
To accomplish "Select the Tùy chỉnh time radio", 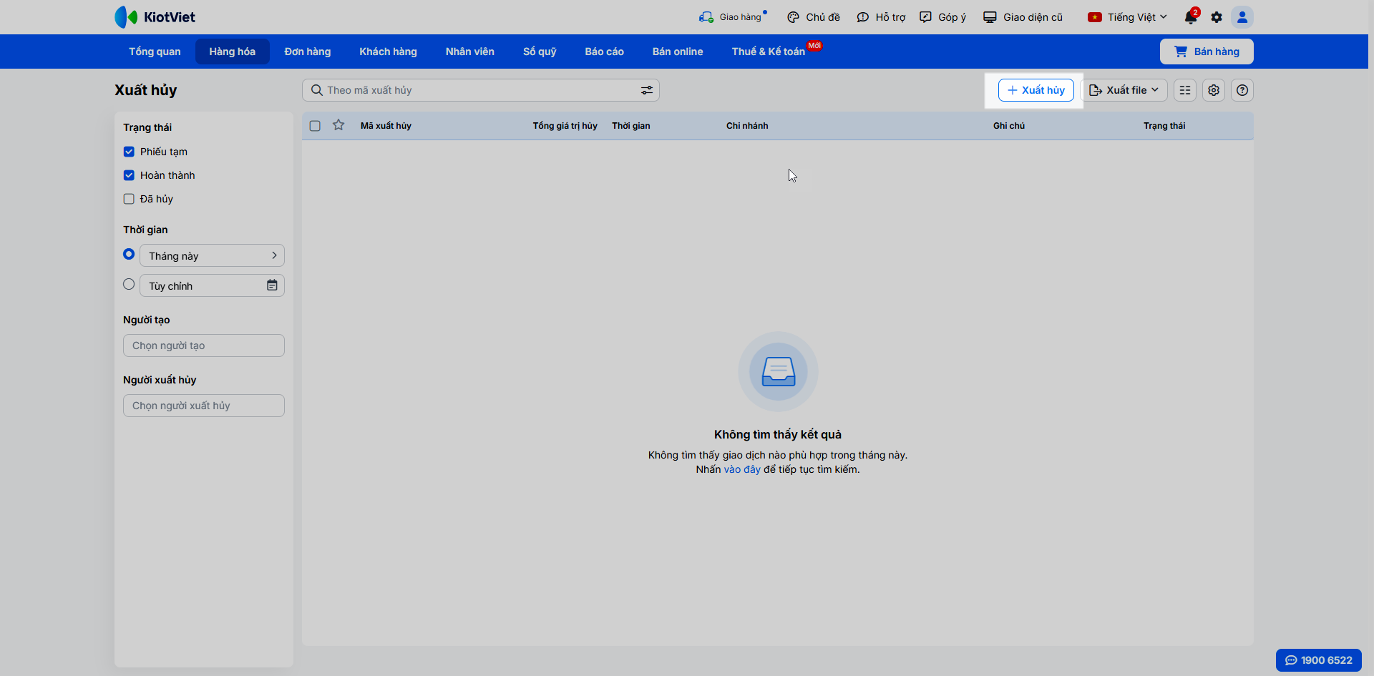I will pos(129,284).
